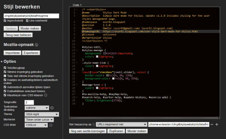
Task: Click 'Terug naar beheren' button
Action: click(x=18, y=35)
